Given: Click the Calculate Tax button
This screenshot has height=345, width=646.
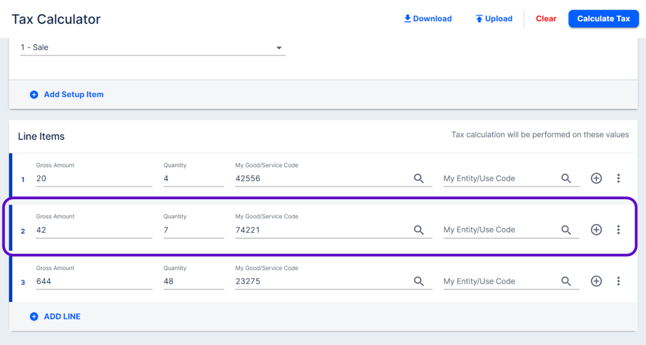Looking at the screenshot, I should 603,19.
